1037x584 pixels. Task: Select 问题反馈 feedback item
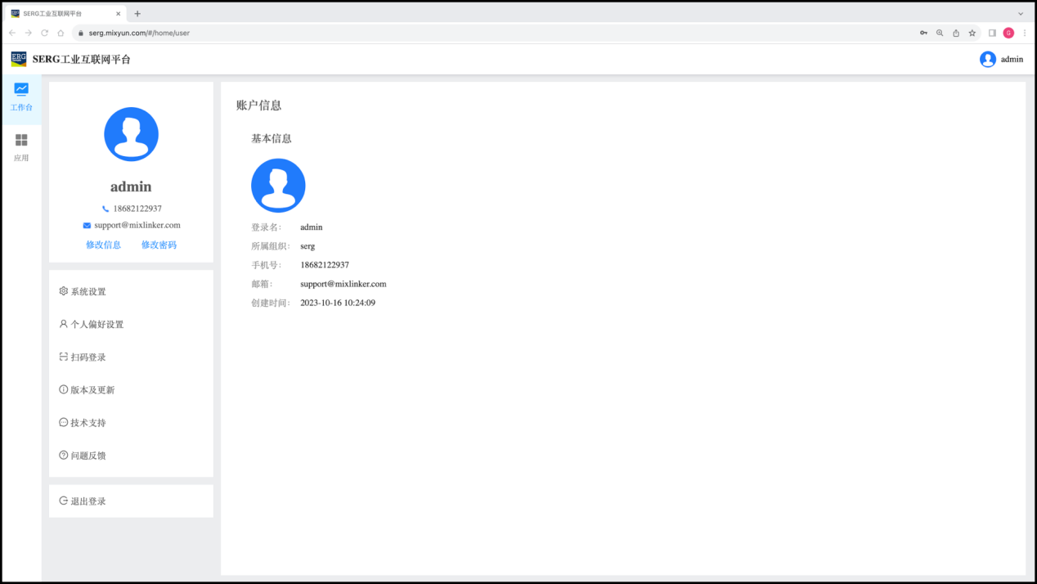(x=88, y=456)
